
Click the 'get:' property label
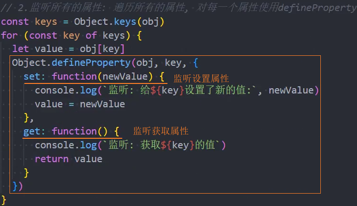[34, 132]
